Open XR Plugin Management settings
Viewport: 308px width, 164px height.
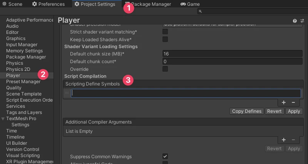(x=30, y=161)
